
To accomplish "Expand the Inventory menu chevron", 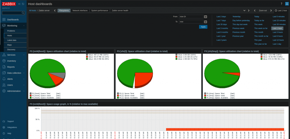I will point(24,61).
